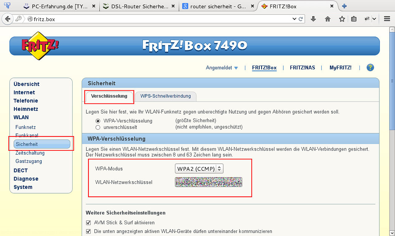Open Internet menu in sidebar

tap(24, 92)
